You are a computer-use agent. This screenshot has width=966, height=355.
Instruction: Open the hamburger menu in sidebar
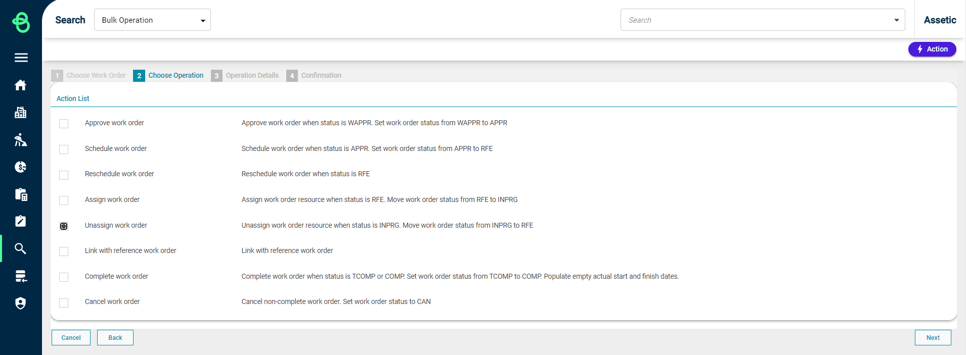(x=21, y=58)
